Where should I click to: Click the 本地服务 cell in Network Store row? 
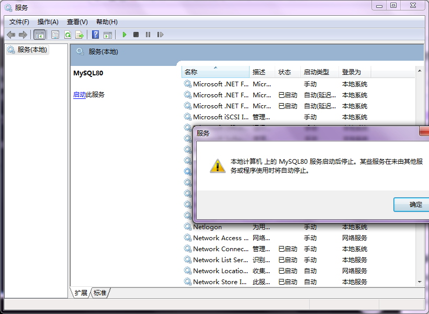355,282
